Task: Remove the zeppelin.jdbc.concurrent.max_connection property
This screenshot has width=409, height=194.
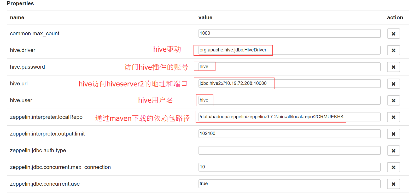Action: (x=393, y=167)
